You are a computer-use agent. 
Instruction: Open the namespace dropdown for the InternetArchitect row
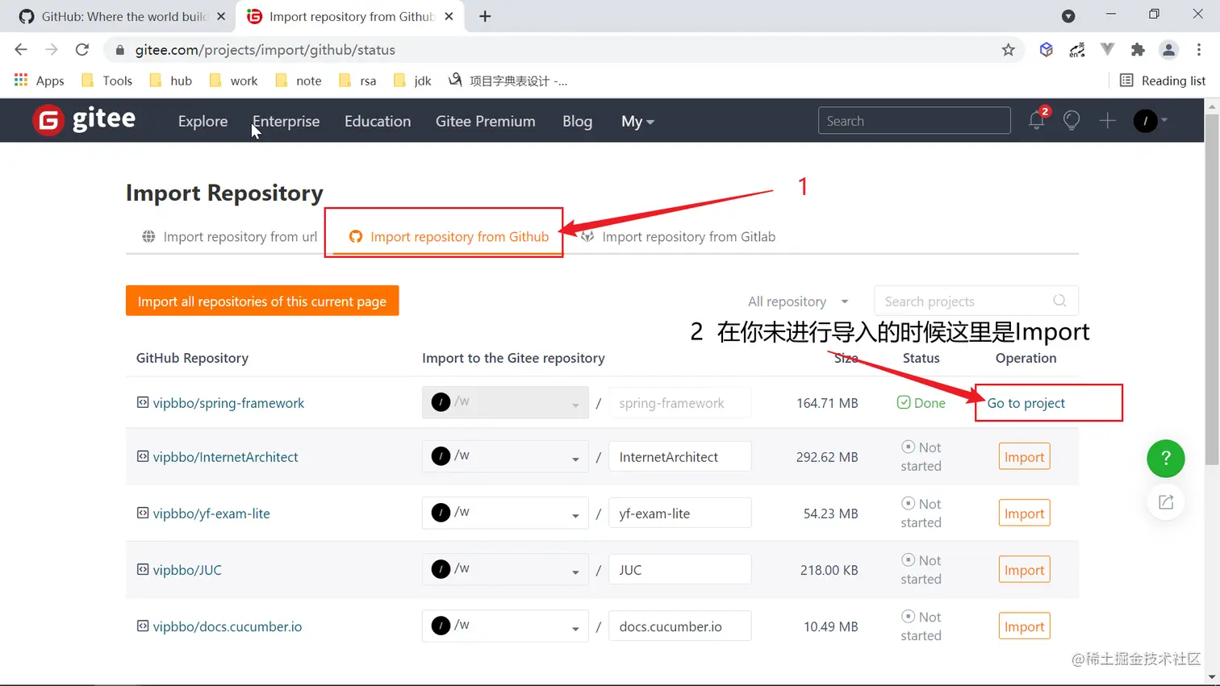pos(505,456)
